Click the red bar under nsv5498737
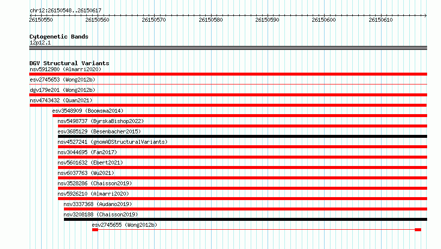441x249 pixels. tap(242, 126)
